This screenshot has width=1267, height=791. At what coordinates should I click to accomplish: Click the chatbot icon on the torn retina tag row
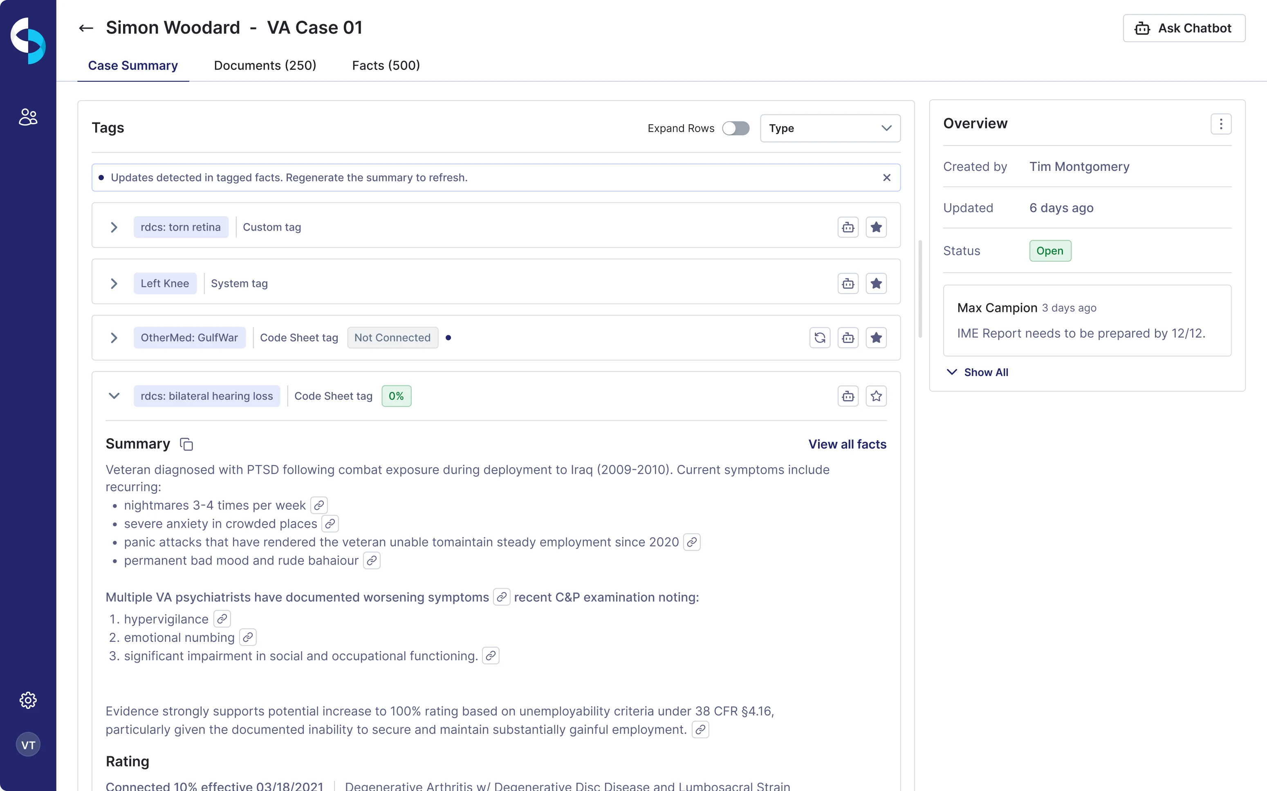848,226
